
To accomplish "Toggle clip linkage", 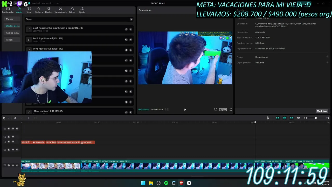I will (x=292, y=118).
